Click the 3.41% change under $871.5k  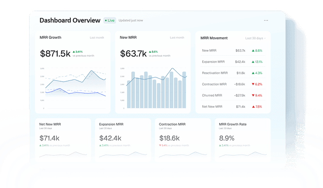click(x=78, y=52)
